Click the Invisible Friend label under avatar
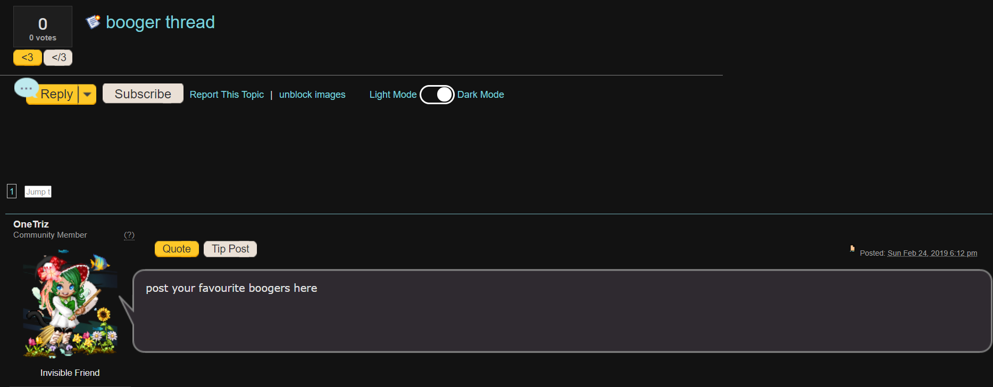 (70, 373)
